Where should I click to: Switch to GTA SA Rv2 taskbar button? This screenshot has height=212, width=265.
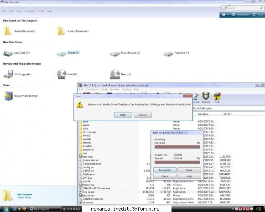pos(72,209)
